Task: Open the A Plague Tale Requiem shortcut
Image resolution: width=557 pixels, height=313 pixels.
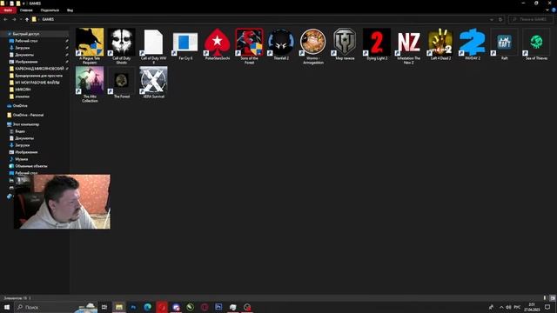Action: click(x=90, y=46)
